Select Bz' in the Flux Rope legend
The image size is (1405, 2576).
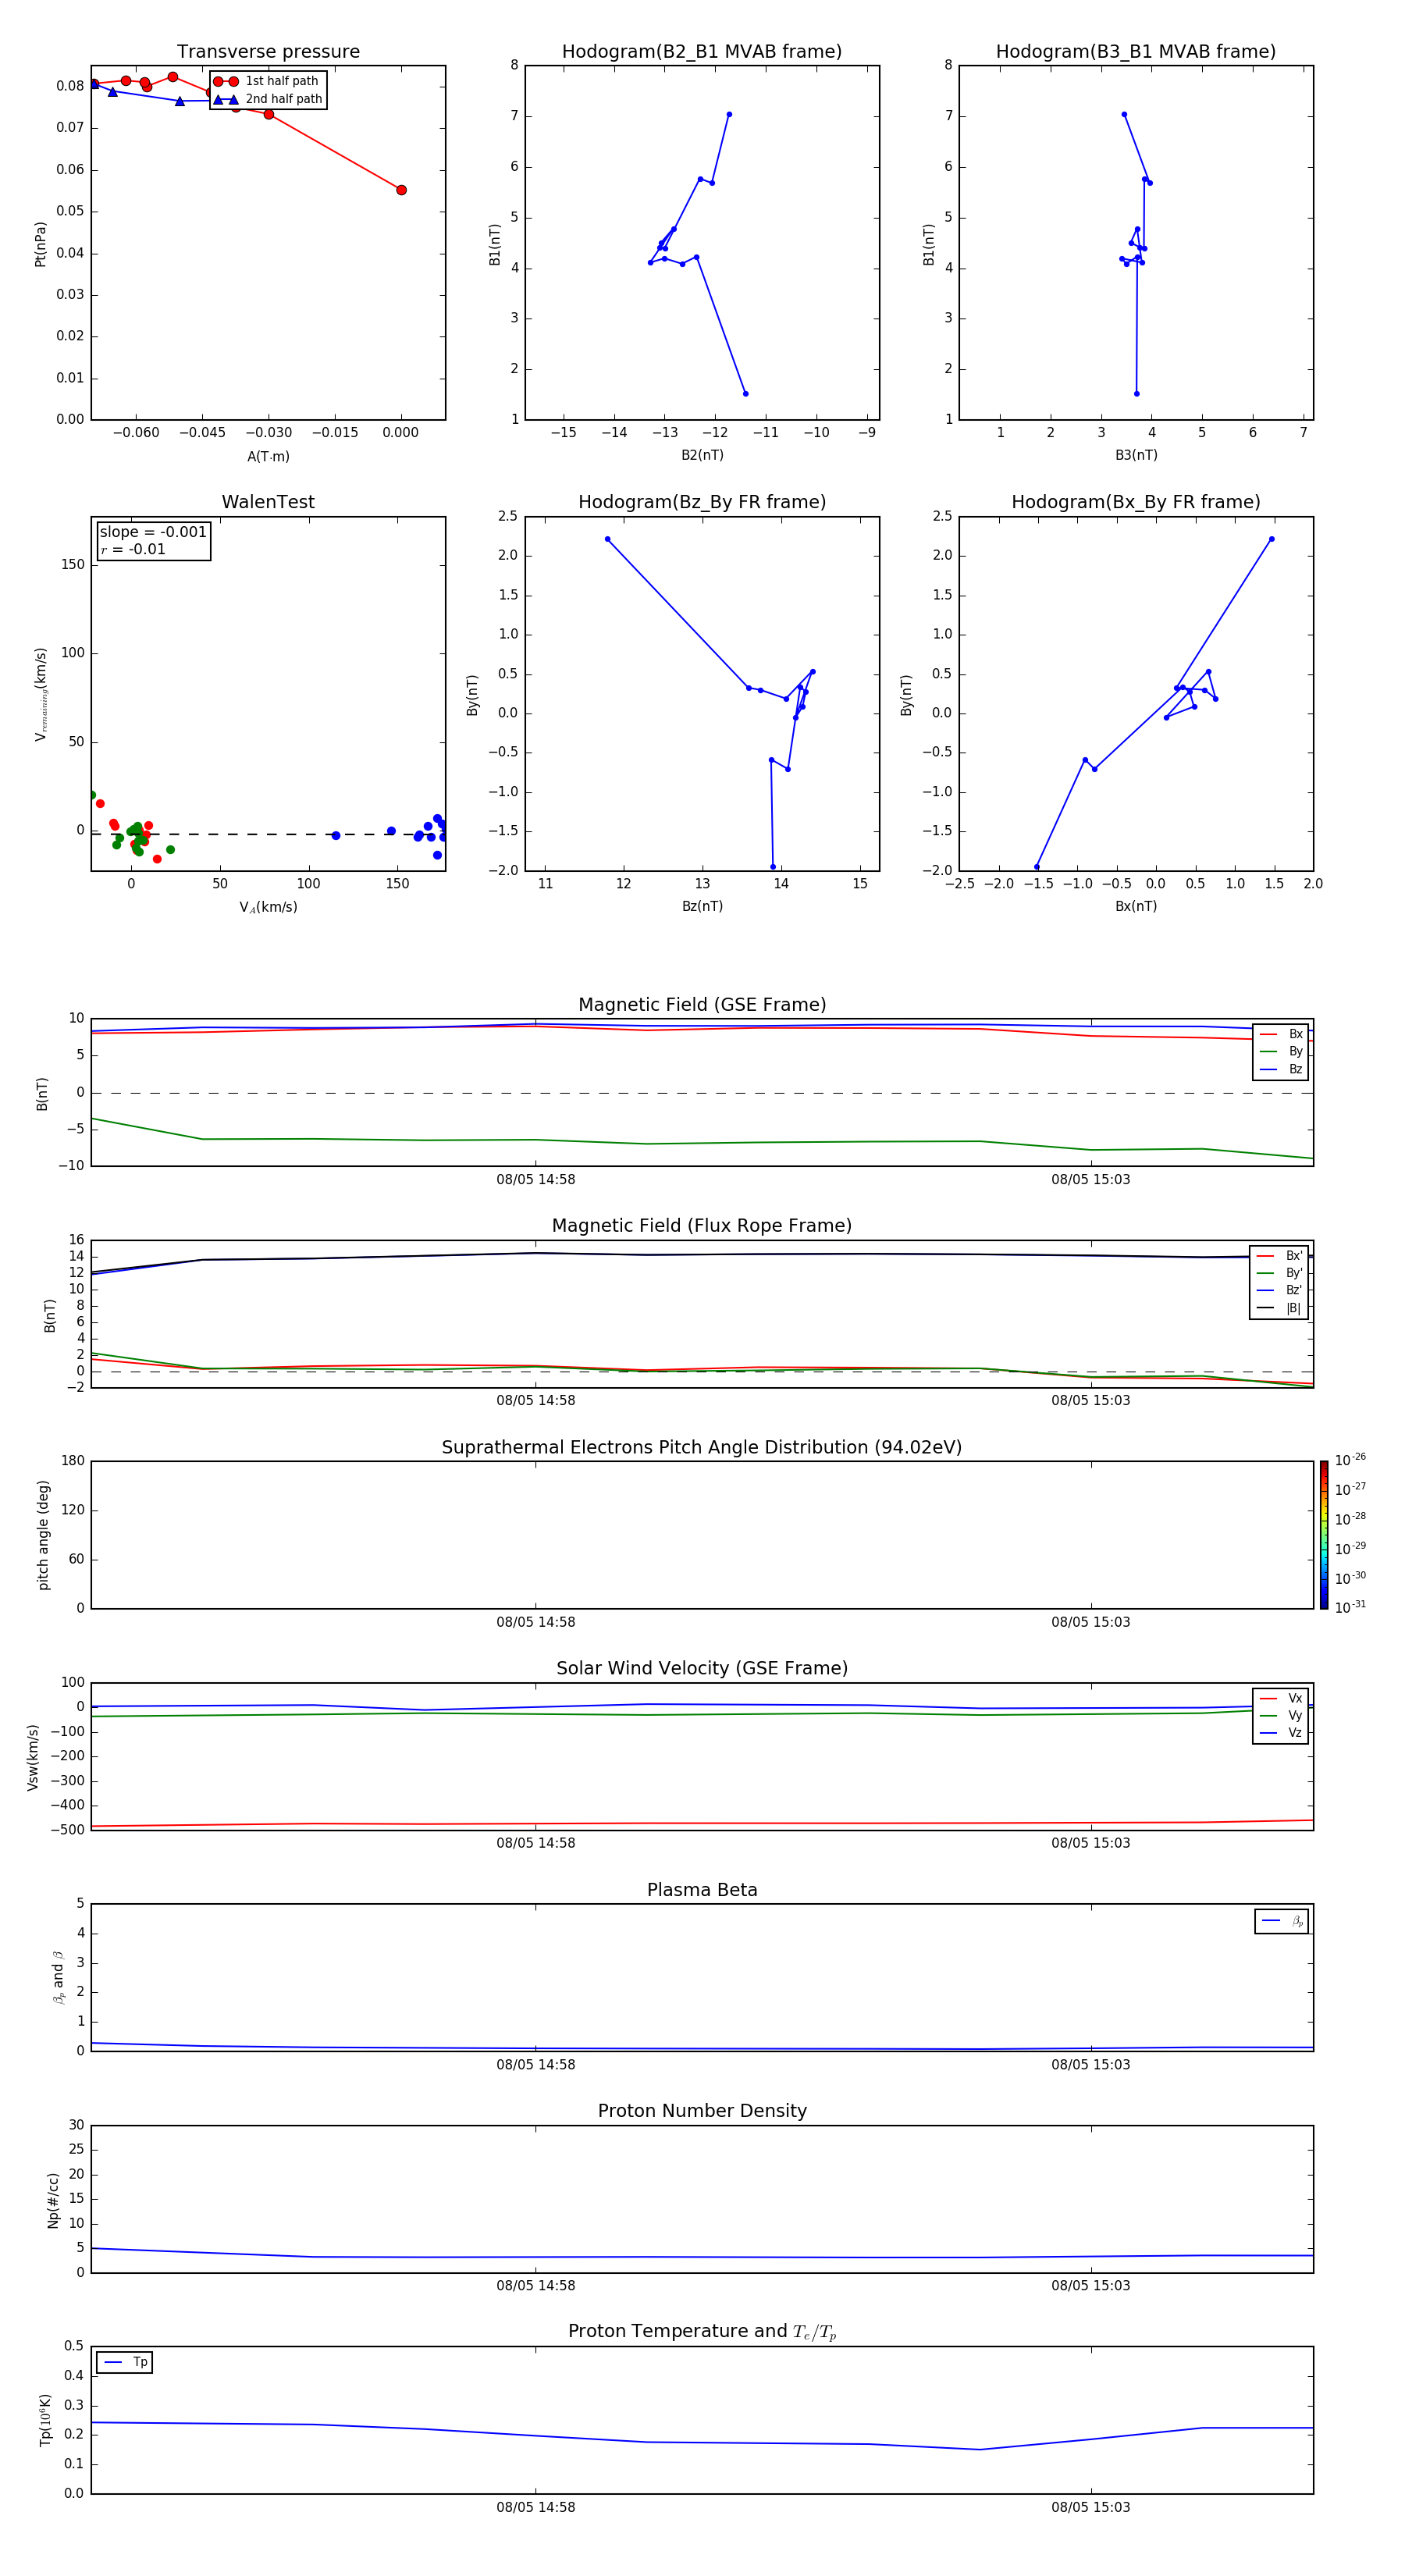1279,1291
